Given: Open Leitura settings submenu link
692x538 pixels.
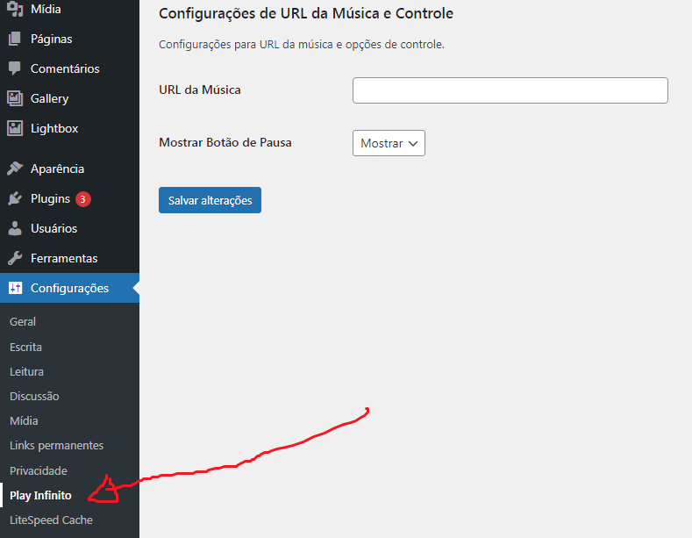Looking at the screenshot, I should click(x=27, y=371).
